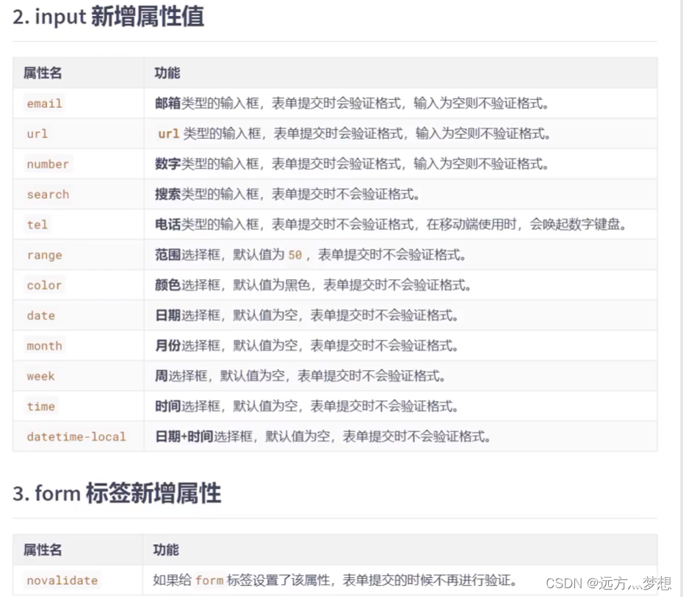Click the description beginning "日期+时间选择框"

[x=323, y=437]
